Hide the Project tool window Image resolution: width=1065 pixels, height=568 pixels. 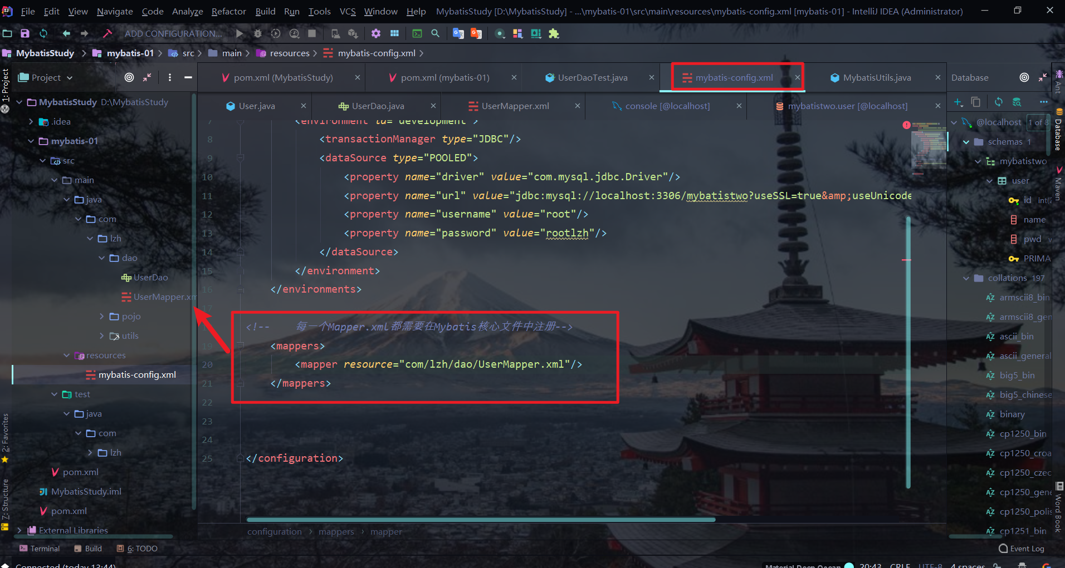pyautogui.click(x=188, y=77)
